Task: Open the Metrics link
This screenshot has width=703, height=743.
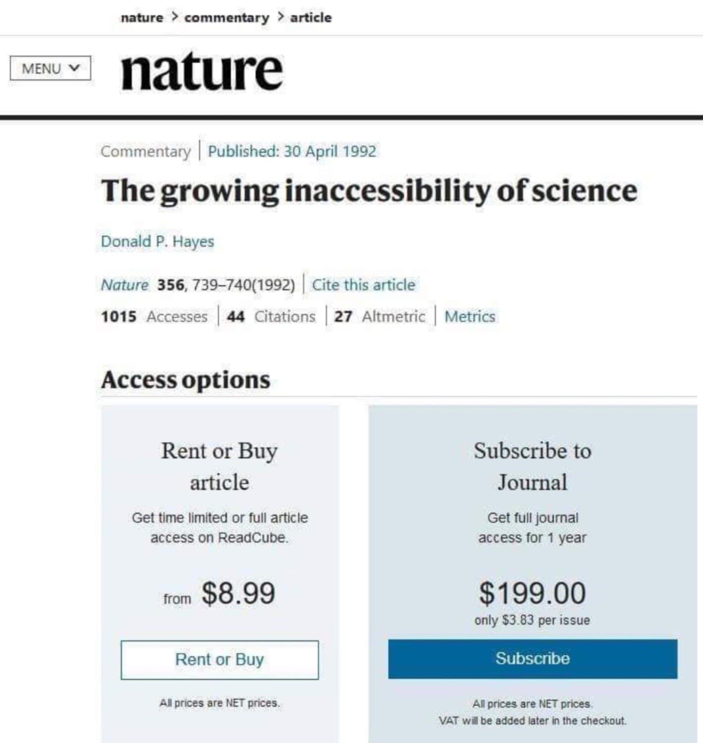Action: (469, 317)
